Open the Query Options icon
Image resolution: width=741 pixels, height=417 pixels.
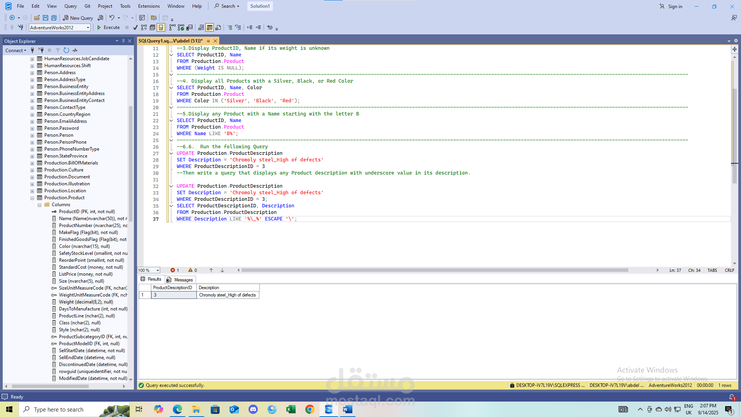[152, 27]
